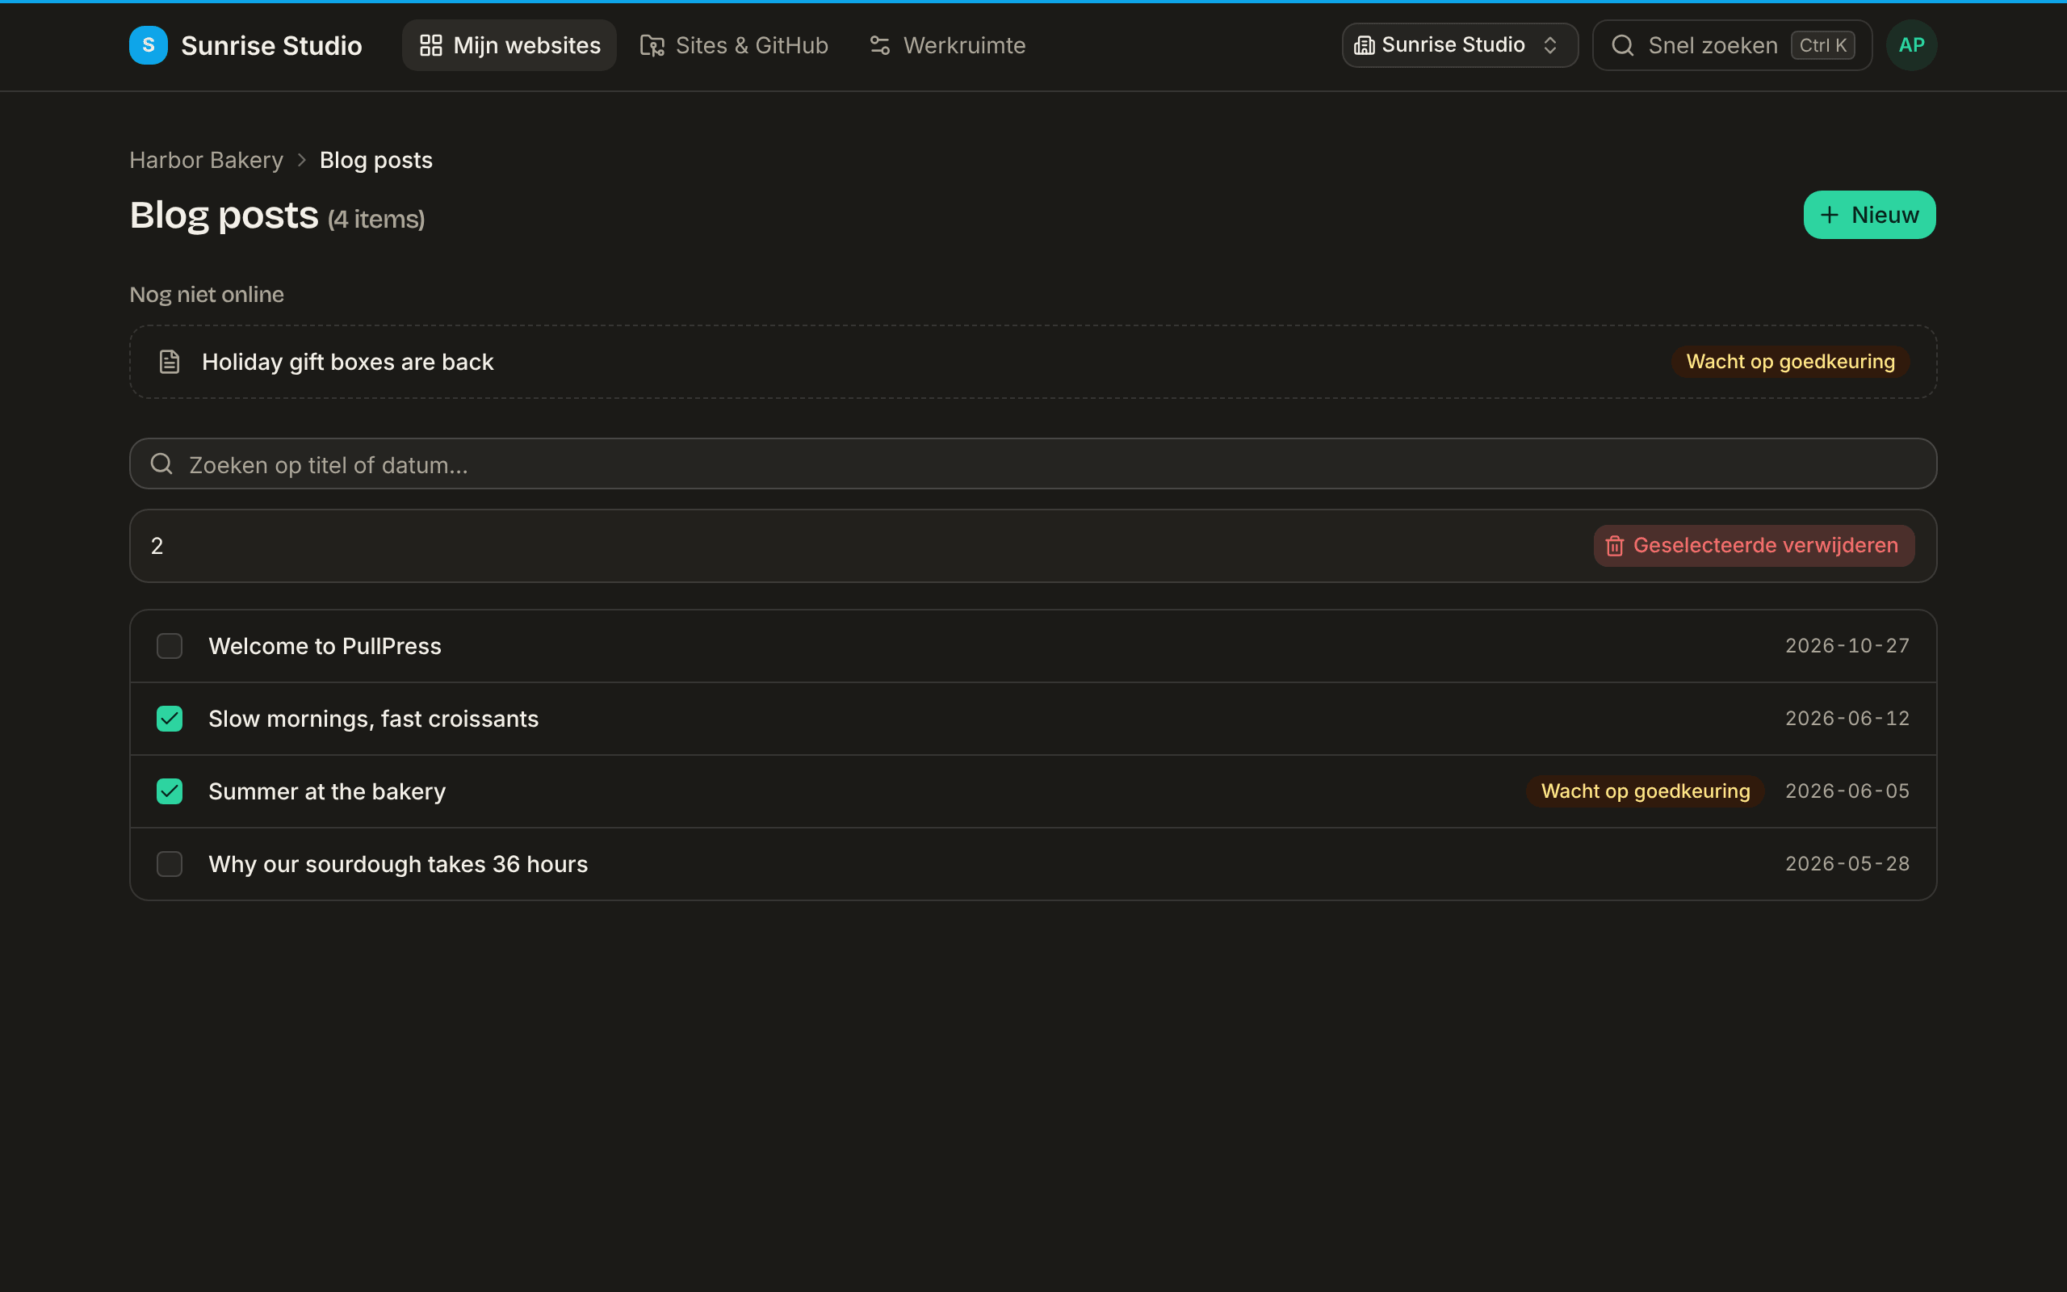Click Wacht op goedkeuring badge on Holiday gift boxes
This screenshot has height=1292, width=2067.
click(1789, 362)
